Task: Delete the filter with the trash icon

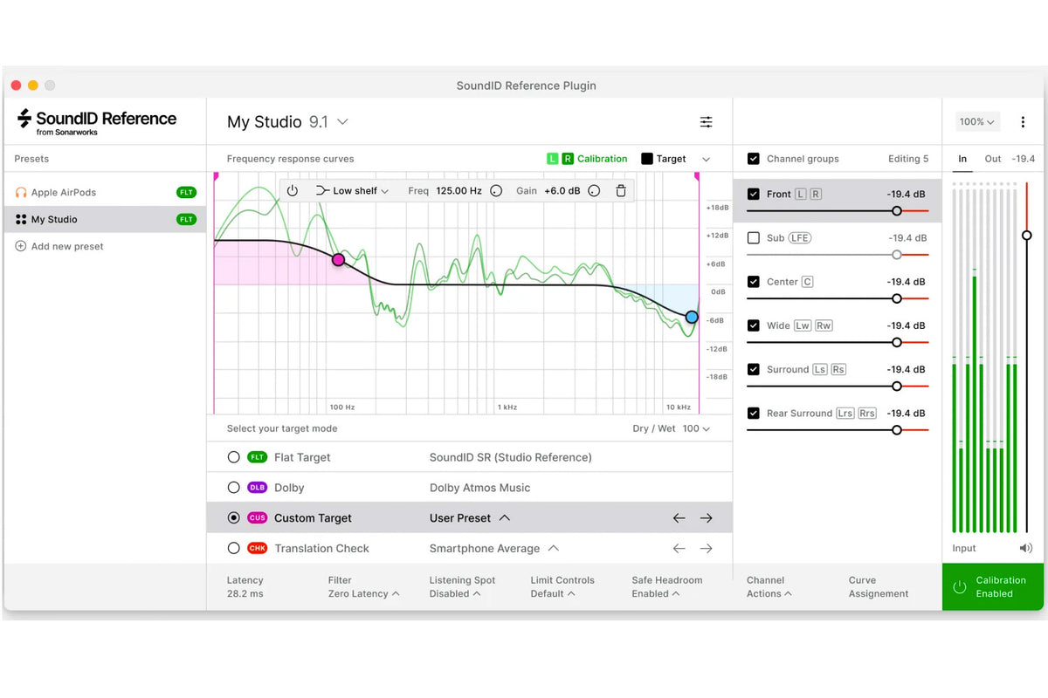Action: click(620, 190)
